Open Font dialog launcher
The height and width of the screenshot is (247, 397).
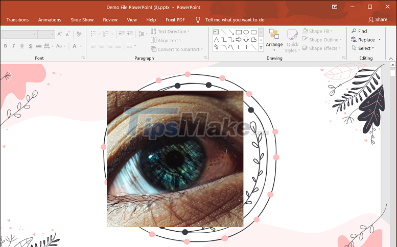(83, 58)
